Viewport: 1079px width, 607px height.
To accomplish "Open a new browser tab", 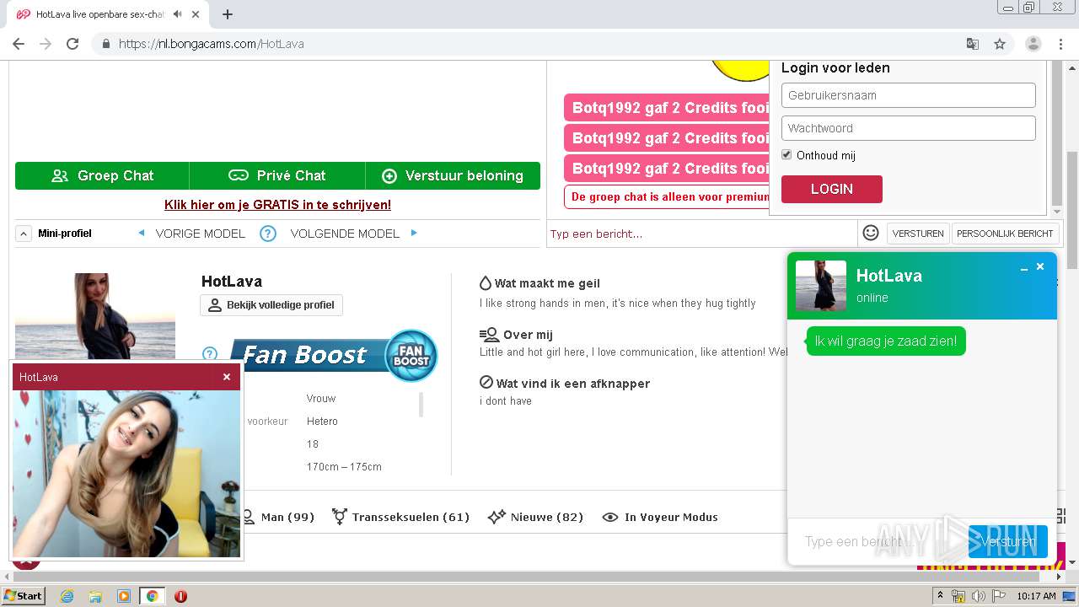I will pyautogui.click(x=227, y=14).
